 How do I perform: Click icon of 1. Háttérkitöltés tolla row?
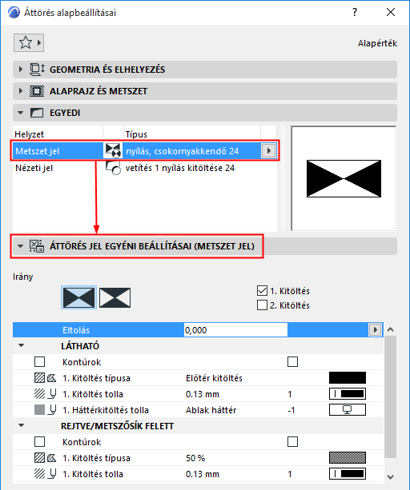click(40, 410)
